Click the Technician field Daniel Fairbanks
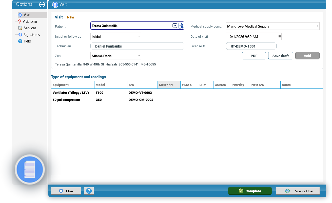Image resolution: width=332 pixels, height=203 pixels. click(x=137, y=46)
